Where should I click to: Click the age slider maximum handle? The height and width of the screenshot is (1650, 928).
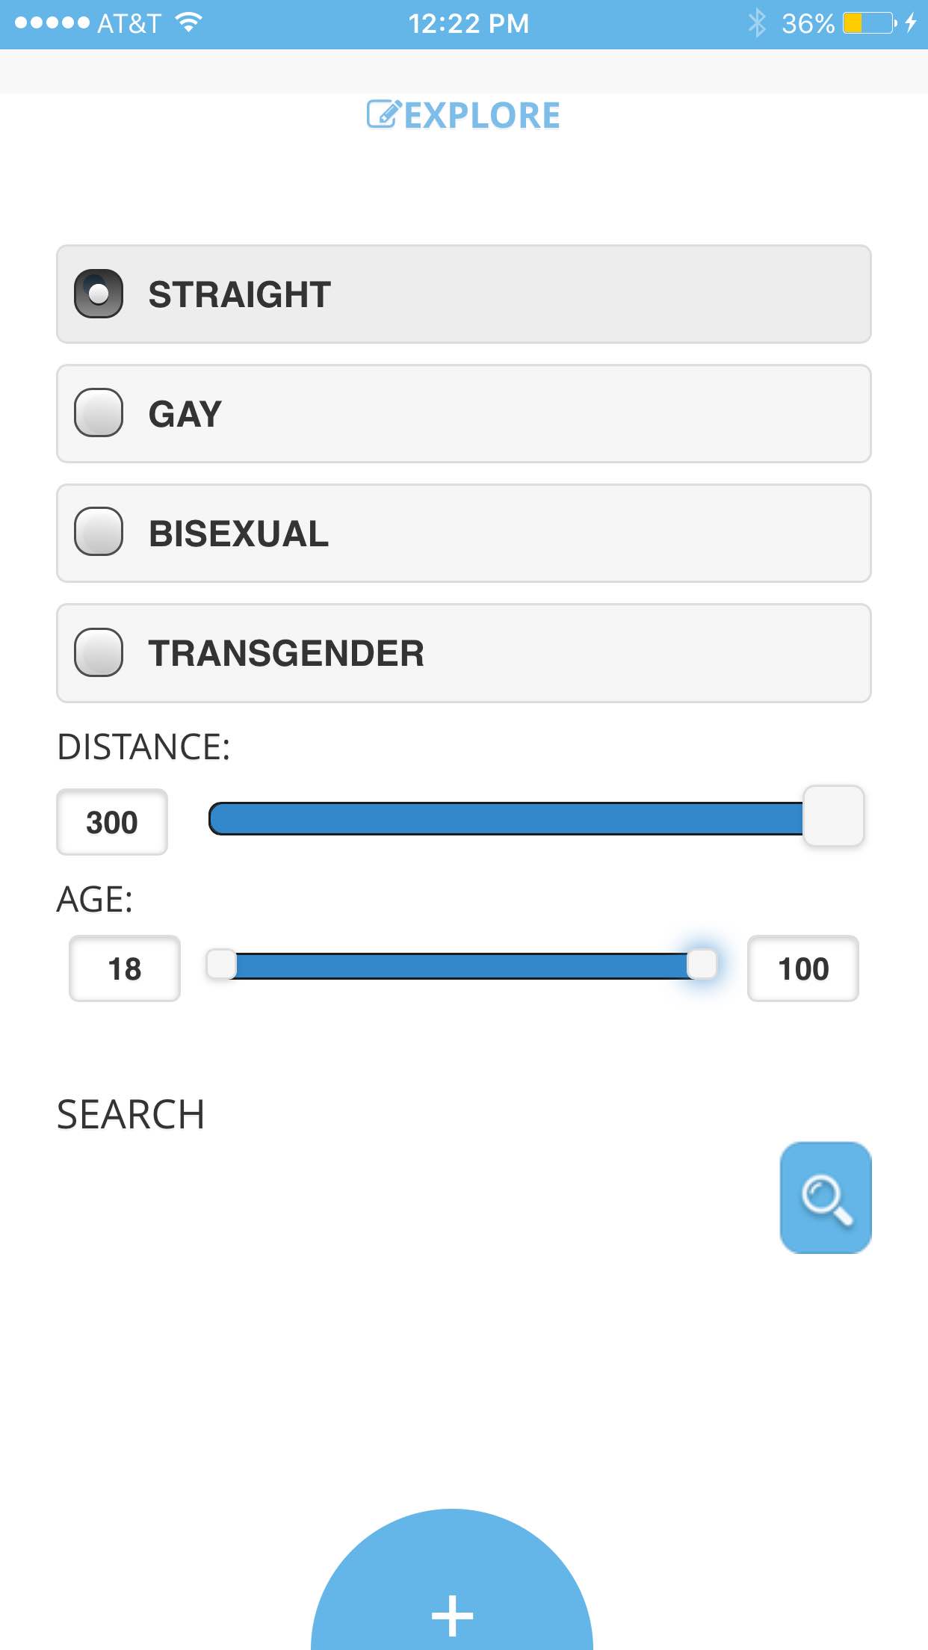tap(702, 964)
